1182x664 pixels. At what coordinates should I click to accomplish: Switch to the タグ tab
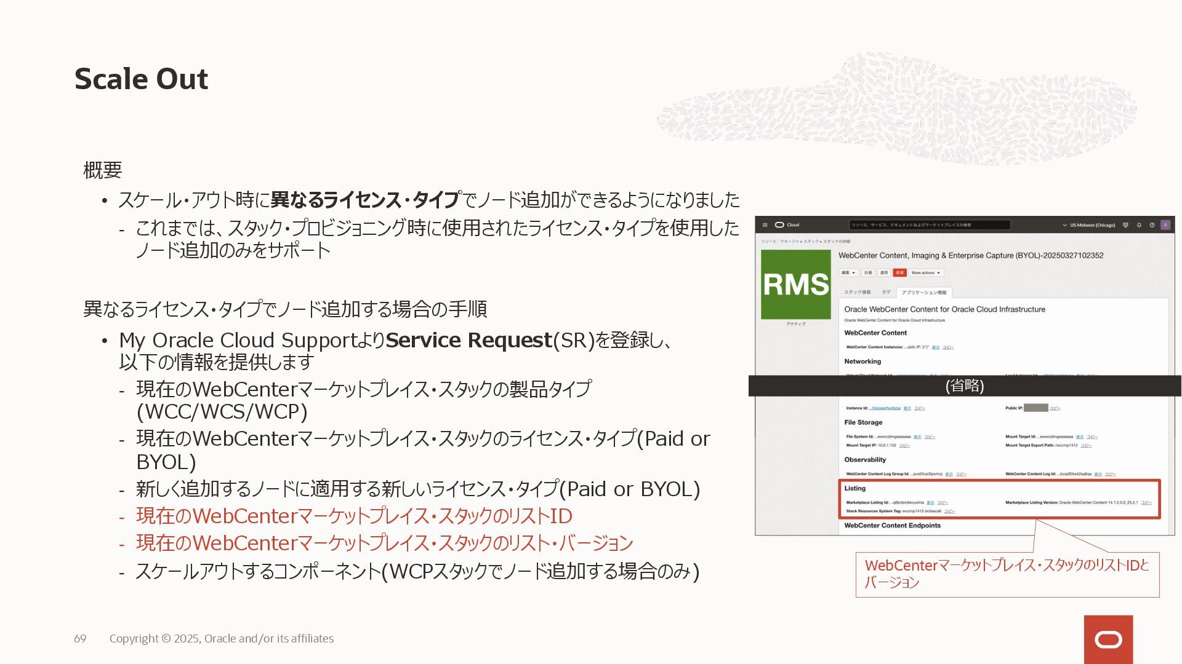coord(886,292)
